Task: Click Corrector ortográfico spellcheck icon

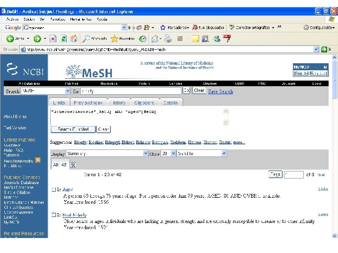Action: click(x=232, y=27)
